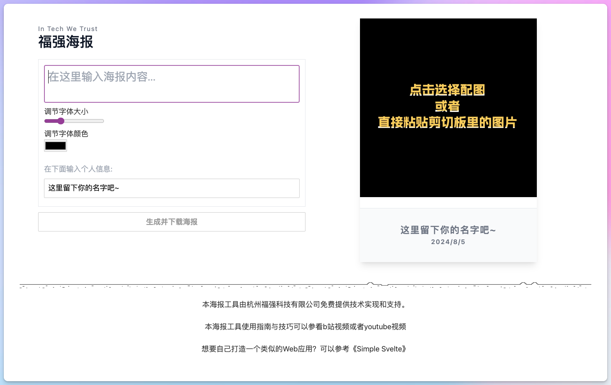Viewport: 611px width, 385px height.
Task: Click the 福强海报 title heading
Action: point(65,42)
